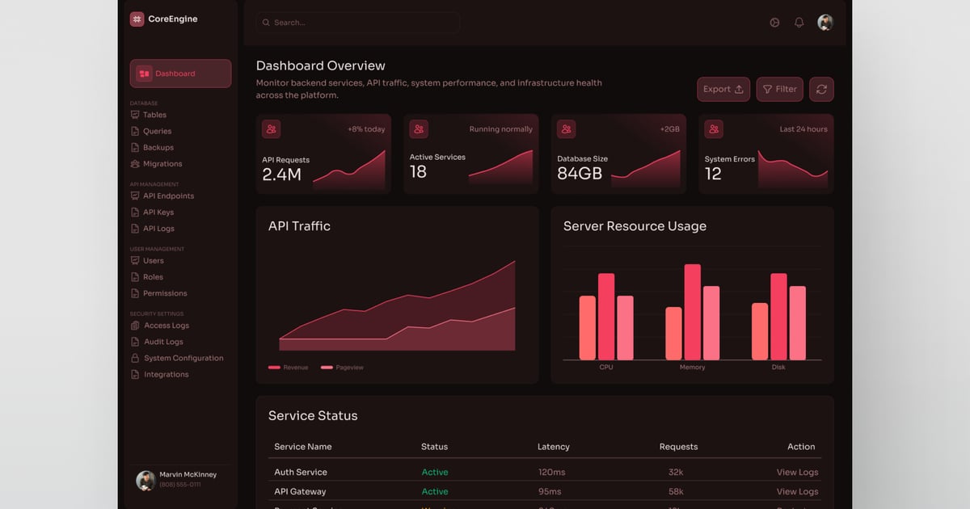Click the Migrations gear icon
Image resolution: width=970 pixels, height=509 pixels.
tap(135, 164)
